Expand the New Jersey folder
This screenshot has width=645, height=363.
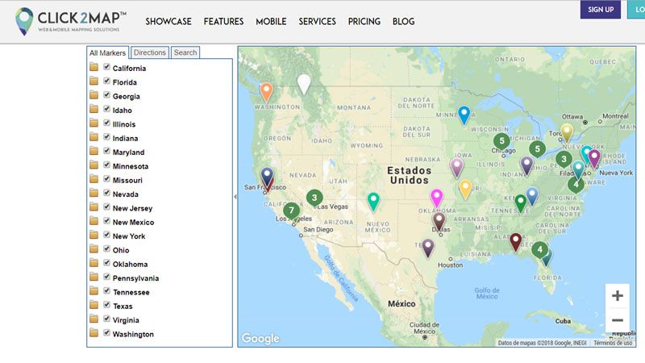[94, 207]
